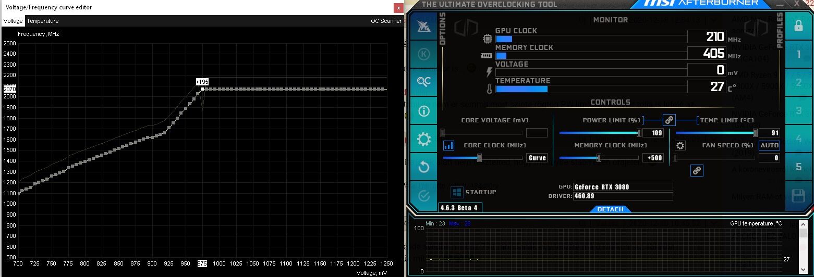Reset settings with circular arrow icon
Screen dimensions: 814x277
tap(424, 167)
